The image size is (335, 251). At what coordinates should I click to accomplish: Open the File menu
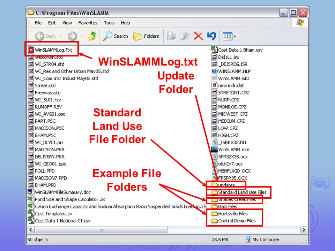pos(38,23)
